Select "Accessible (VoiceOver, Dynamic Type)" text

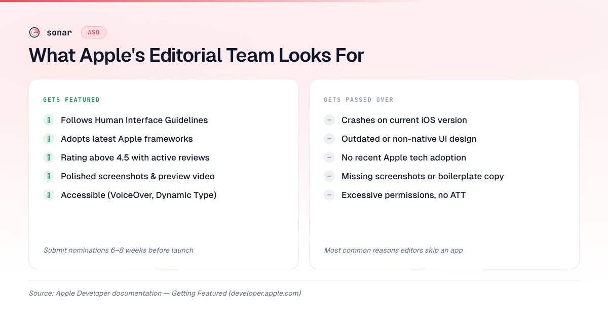[x=139, y=195]
